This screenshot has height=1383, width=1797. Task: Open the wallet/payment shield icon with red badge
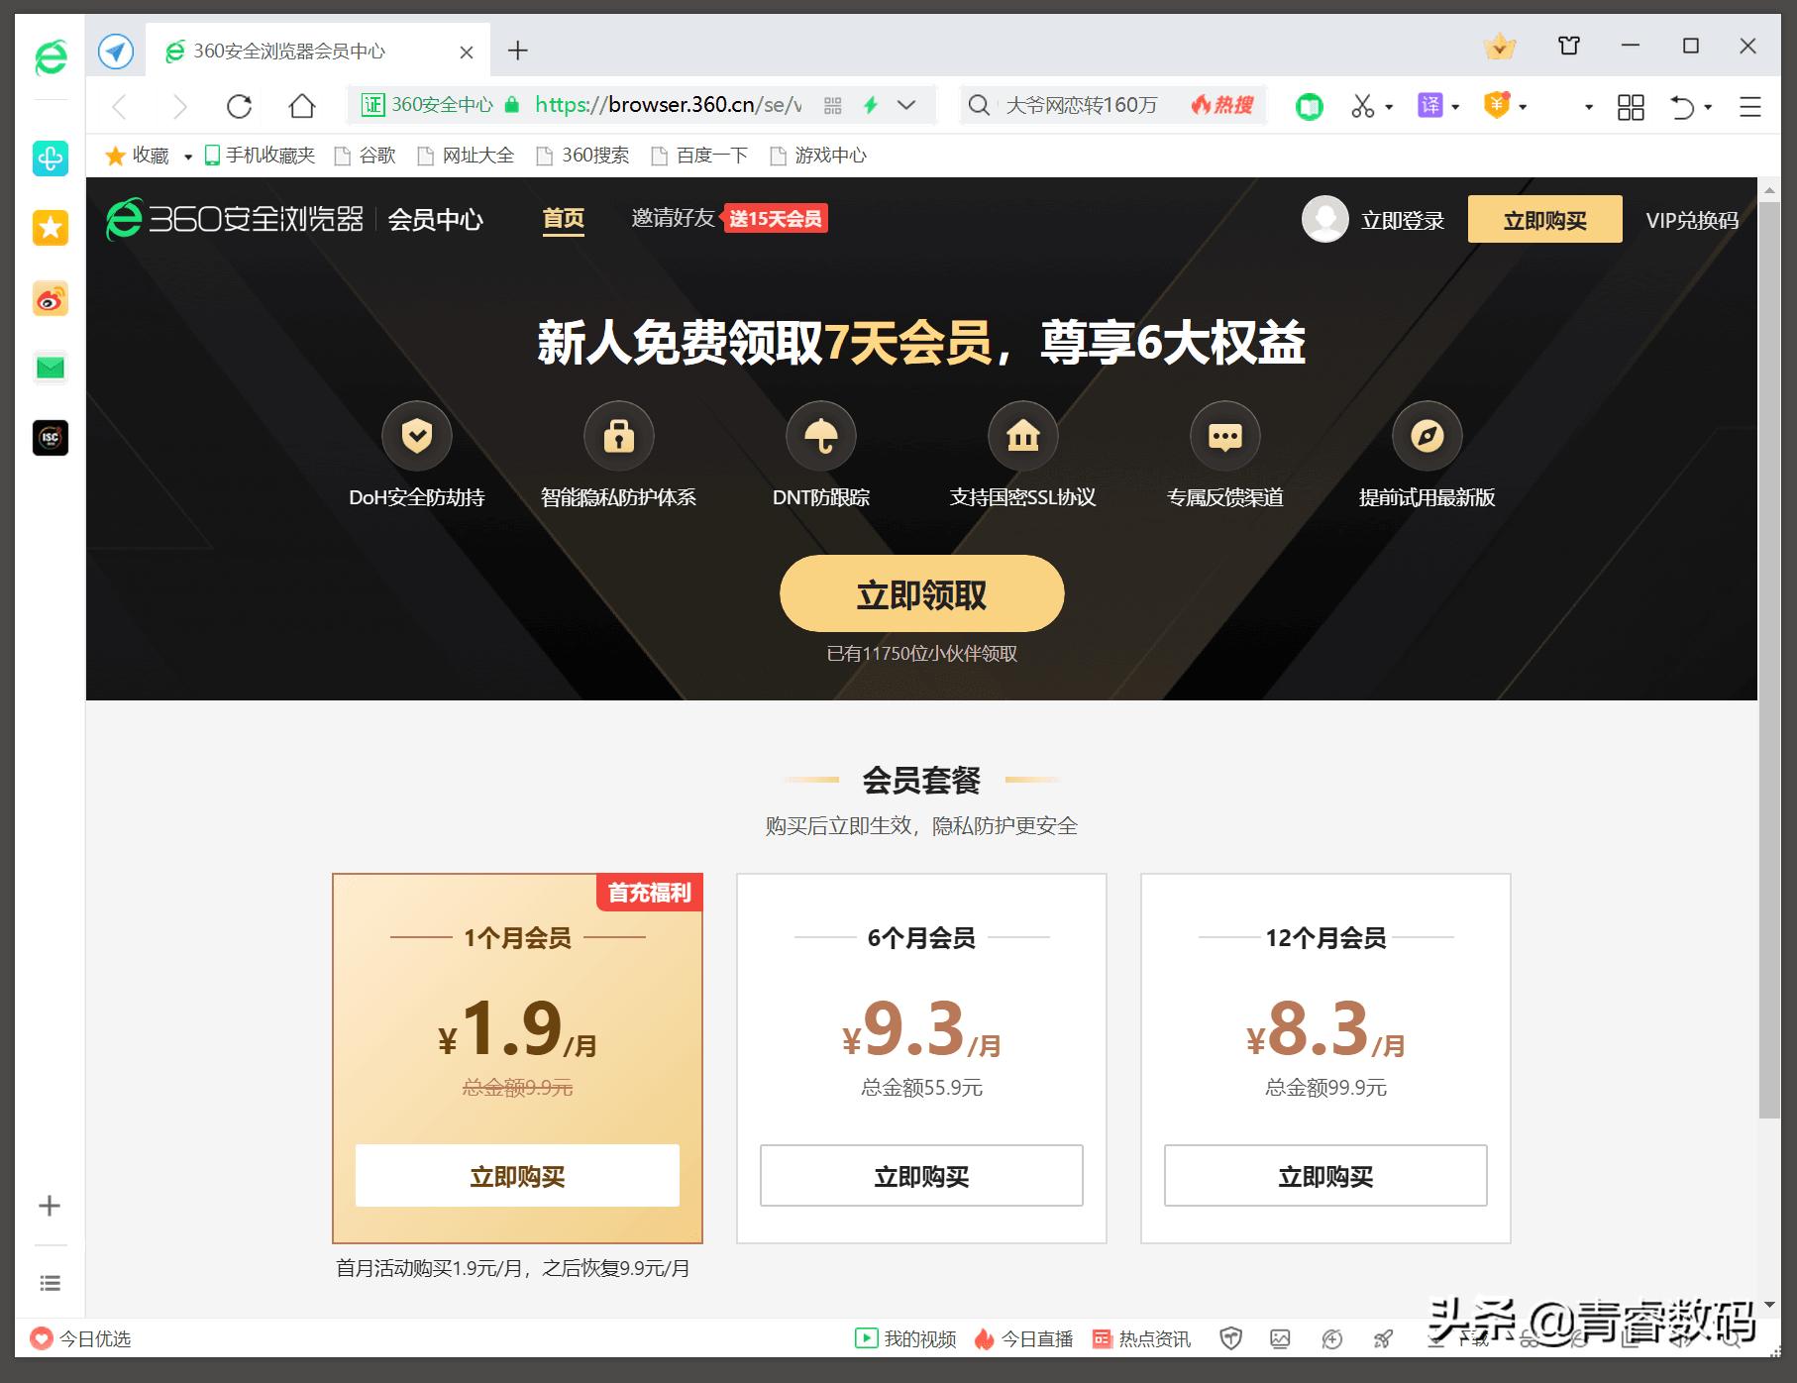(1499, 104)
